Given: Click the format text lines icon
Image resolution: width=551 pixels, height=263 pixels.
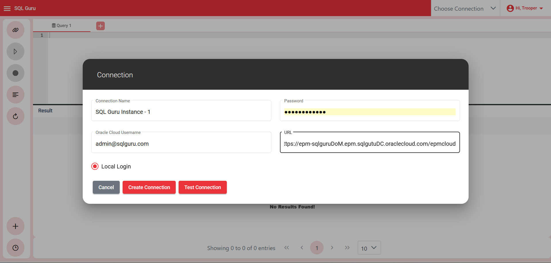Looking at the screenshot, I should click(x=16, y=95).
